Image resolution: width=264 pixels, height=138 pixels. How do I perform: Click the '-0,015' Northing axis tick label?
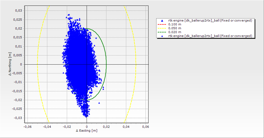[17, 91]
